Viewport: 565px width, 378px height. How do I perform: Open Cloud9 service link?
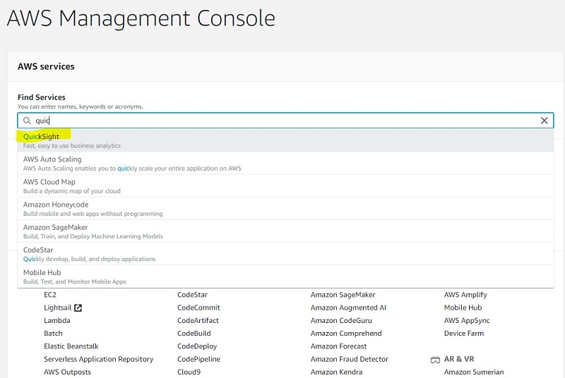[189, 372]
